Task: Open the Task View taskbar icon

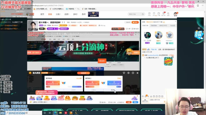Action: pos(50,113)
